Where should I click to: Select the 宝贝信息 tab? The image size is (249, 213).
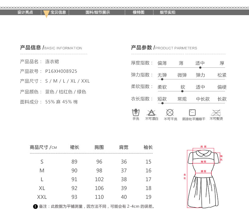[x=58, y=12]
